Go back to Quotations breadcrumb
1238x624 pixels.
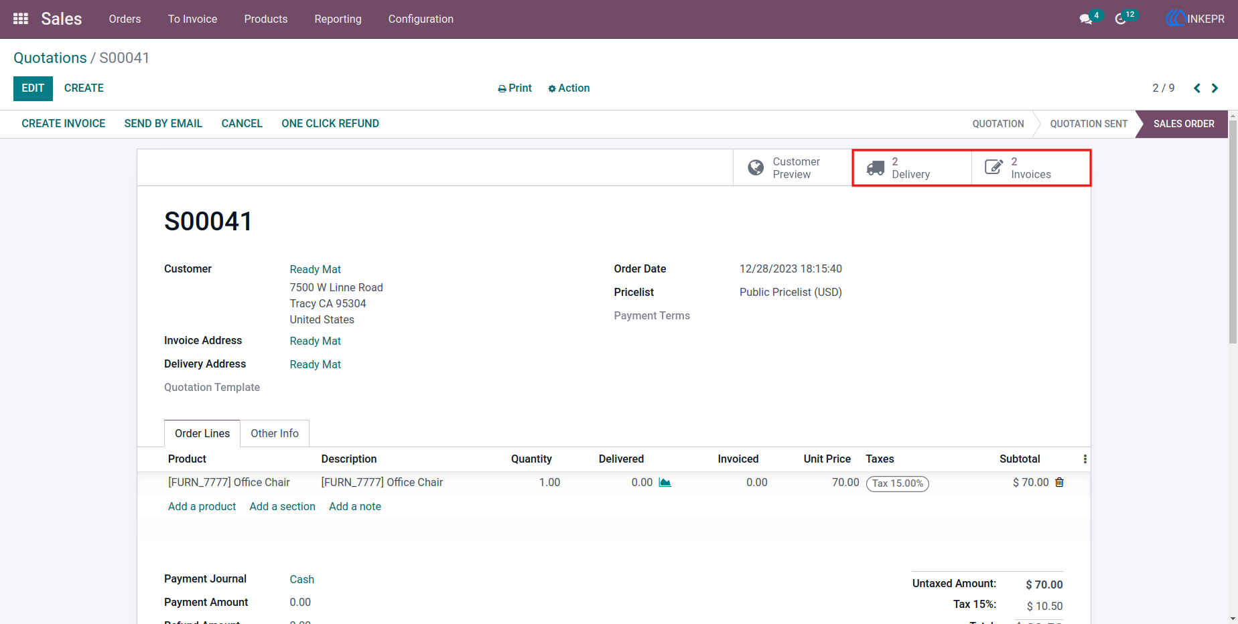pos(50,58)
